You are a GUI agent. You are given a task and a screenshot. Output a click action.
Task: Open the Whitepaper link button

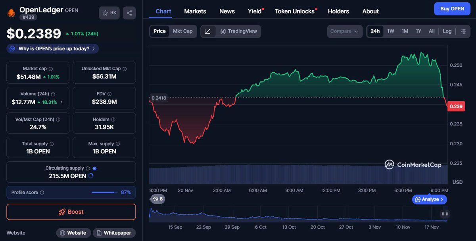(x=114, y=233)
